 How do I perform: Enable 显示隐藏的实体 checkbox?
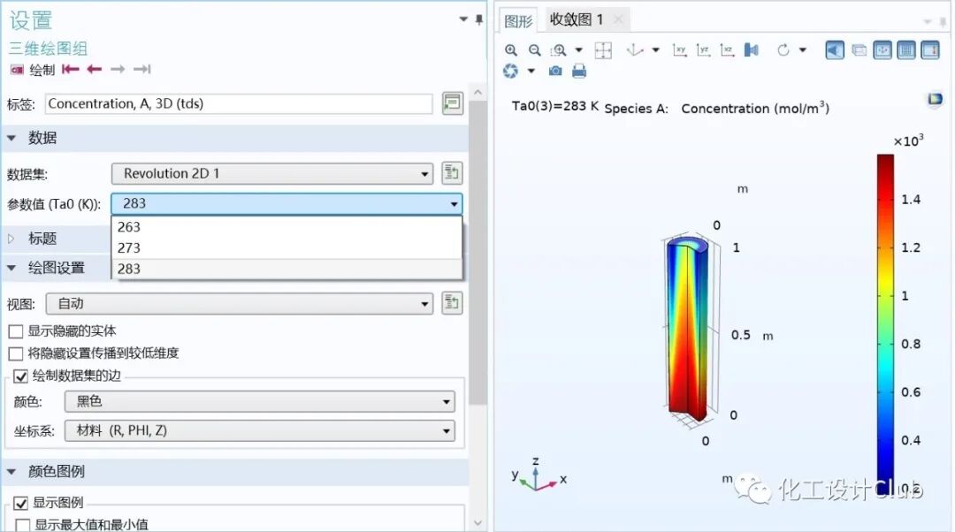[x=16, y=331]
